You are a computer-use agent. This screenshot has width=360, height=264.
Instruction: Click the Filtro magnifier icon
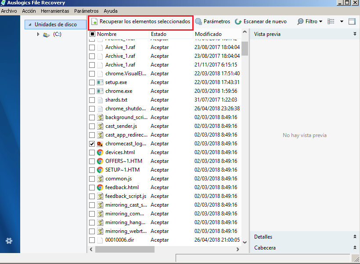point(301,21)
